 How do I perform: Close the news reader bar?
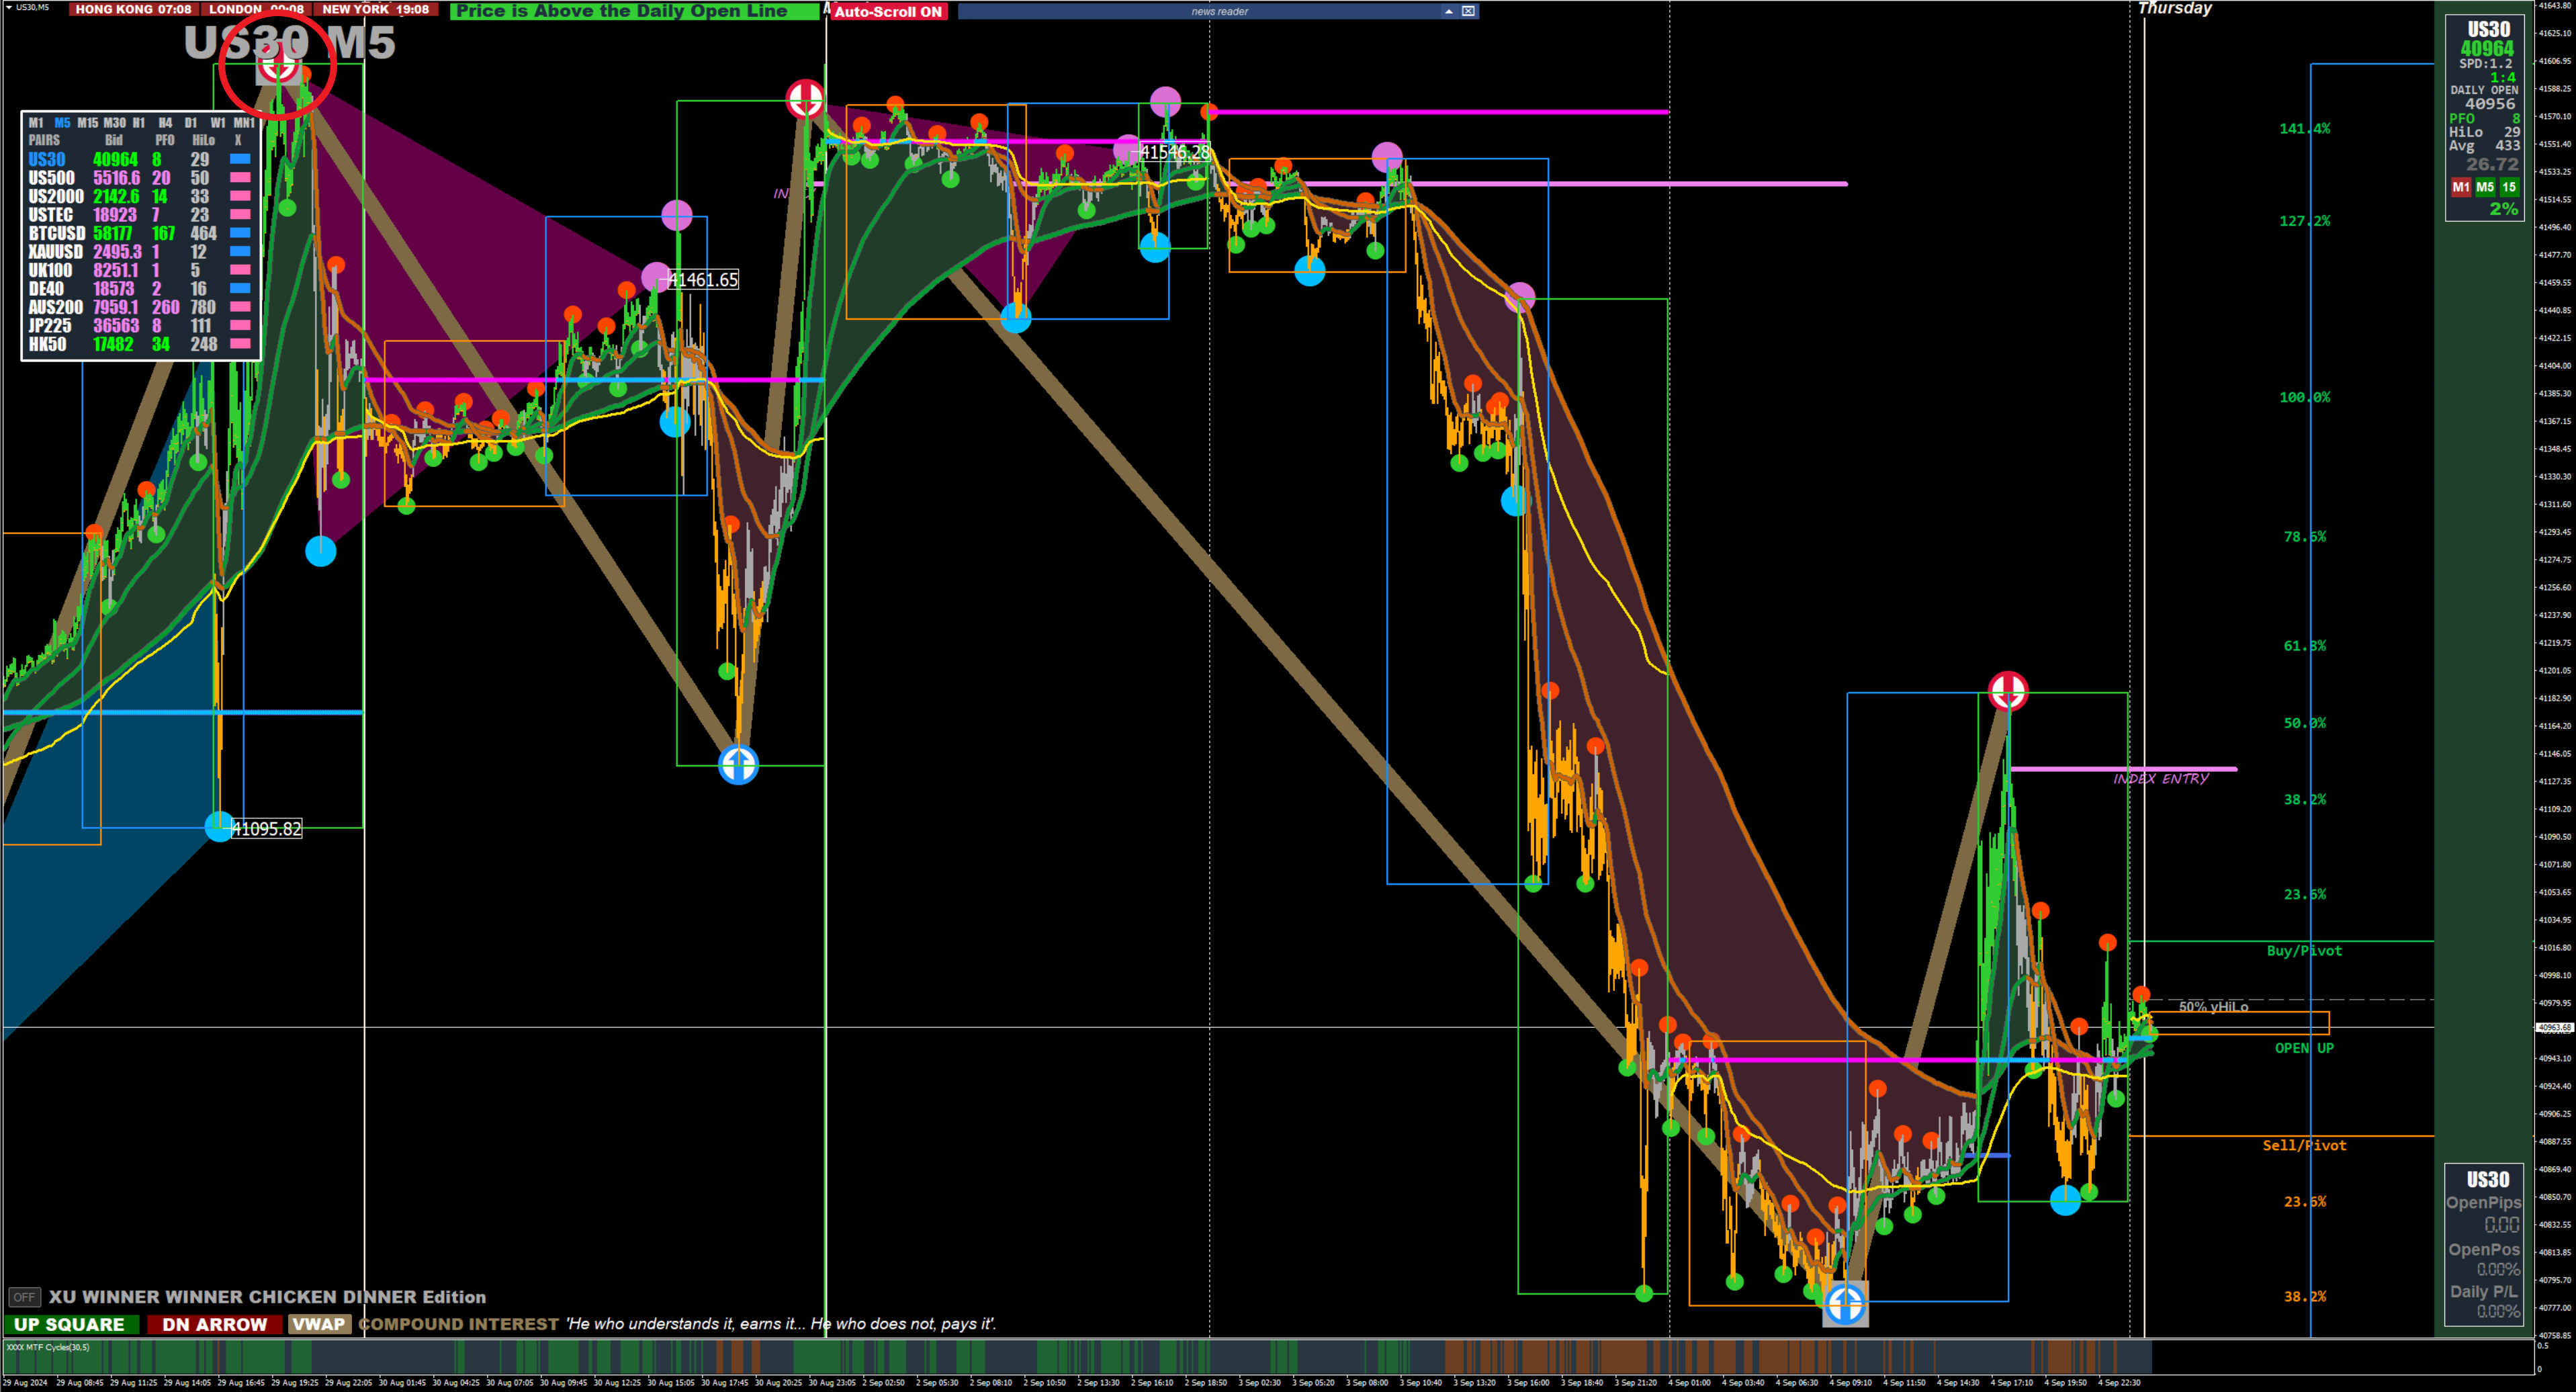(1468, 11)
